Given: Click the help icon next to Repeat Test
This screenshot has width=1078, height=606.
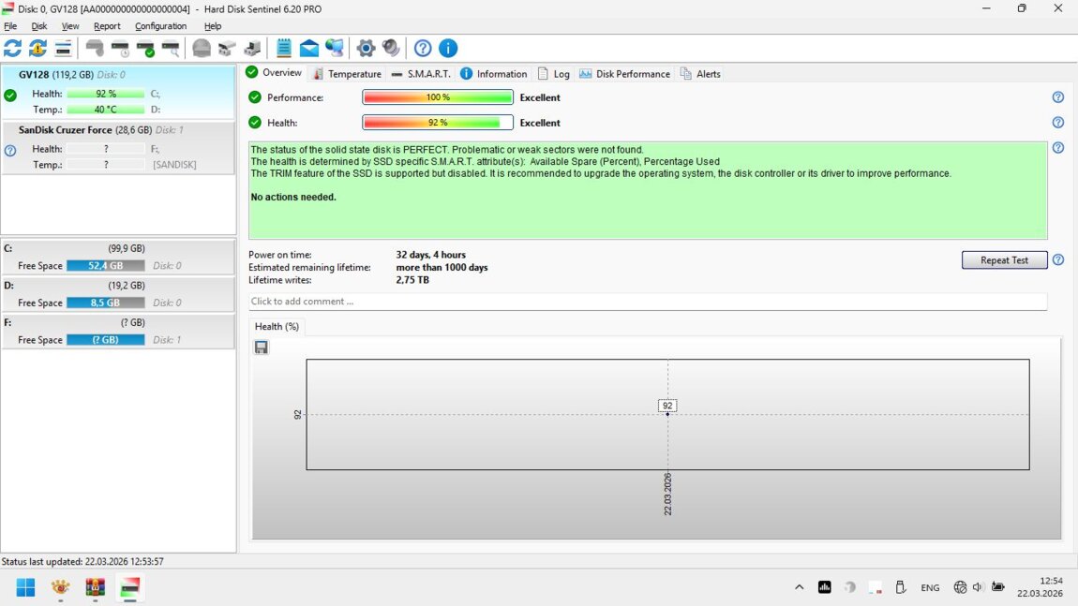Looking at the screenshot, I should pos(1057,260).
